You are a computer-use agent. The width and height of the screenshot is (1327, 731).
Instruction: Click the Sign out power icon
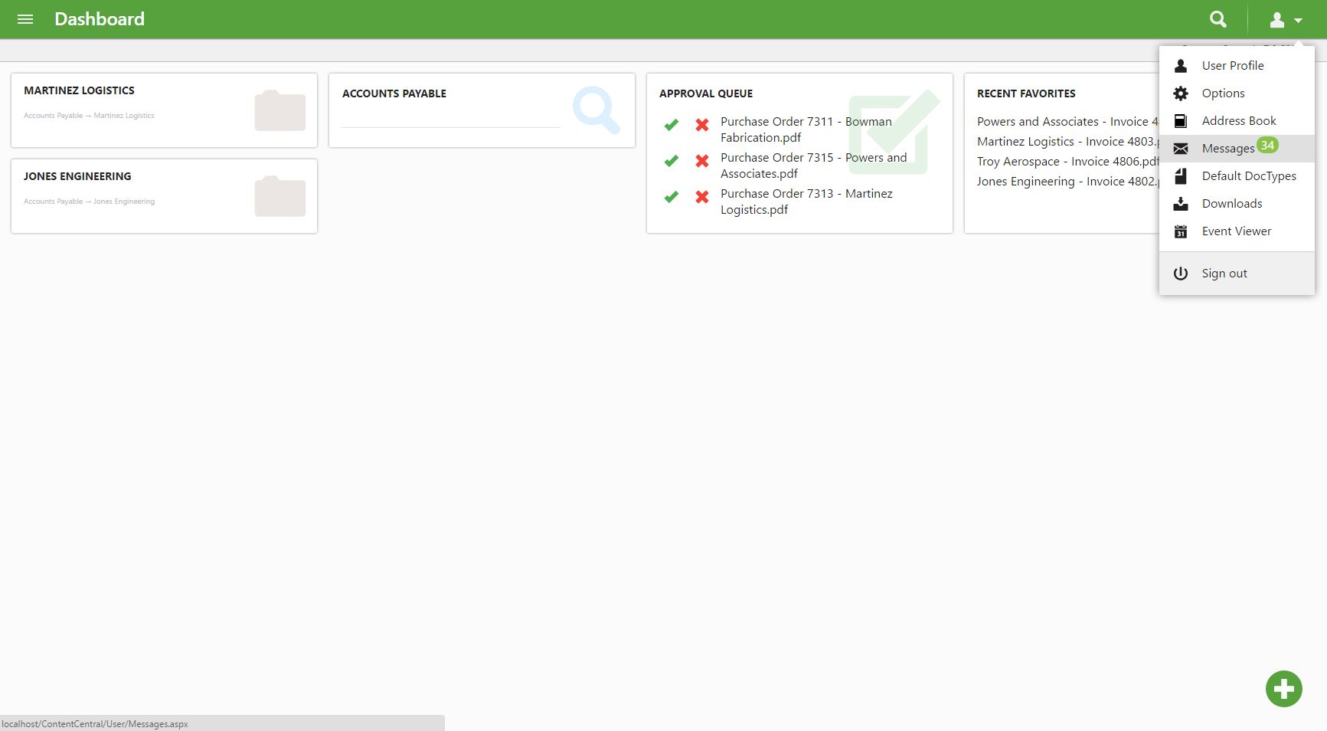(x=1181, y=274)
